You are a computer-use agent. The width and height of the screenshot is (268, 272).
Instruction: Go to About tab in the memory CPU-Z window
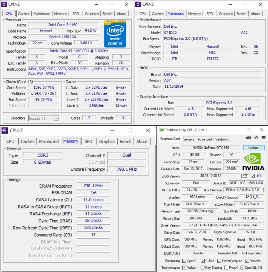(x=142, y=142)
